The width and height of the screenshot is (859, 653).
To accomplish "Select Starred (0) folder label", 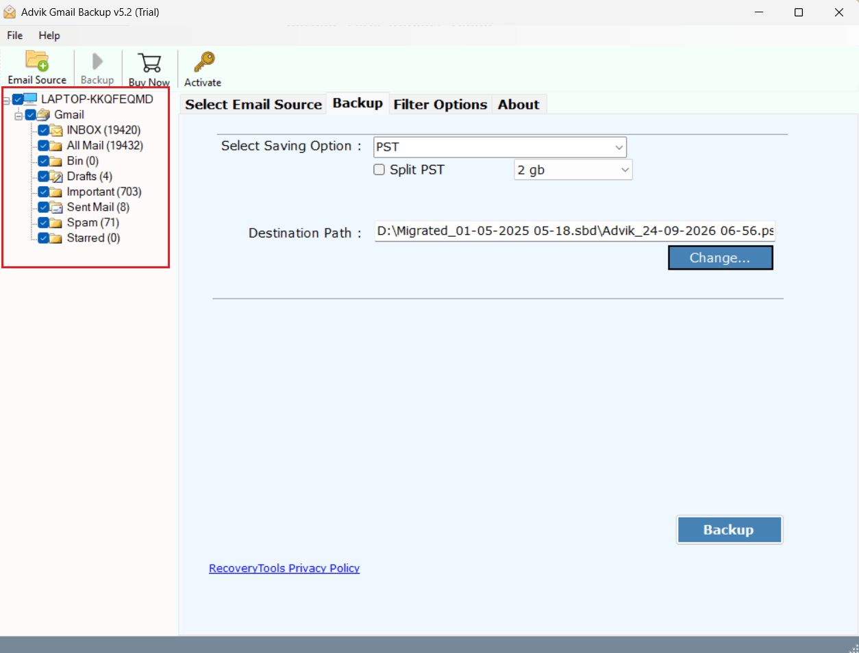I will point(93,238).
